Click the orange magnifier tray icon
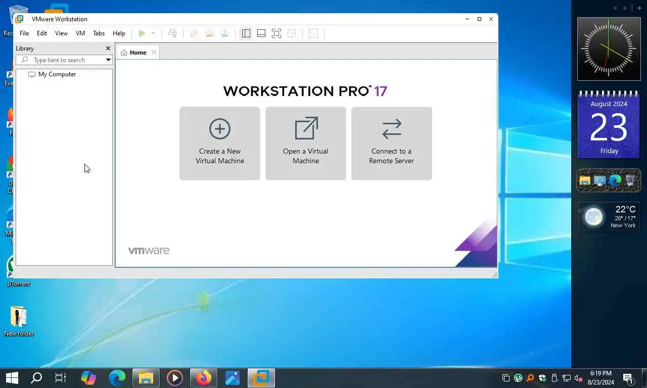This screenshot has height=388, width=647. coord(530,378)
